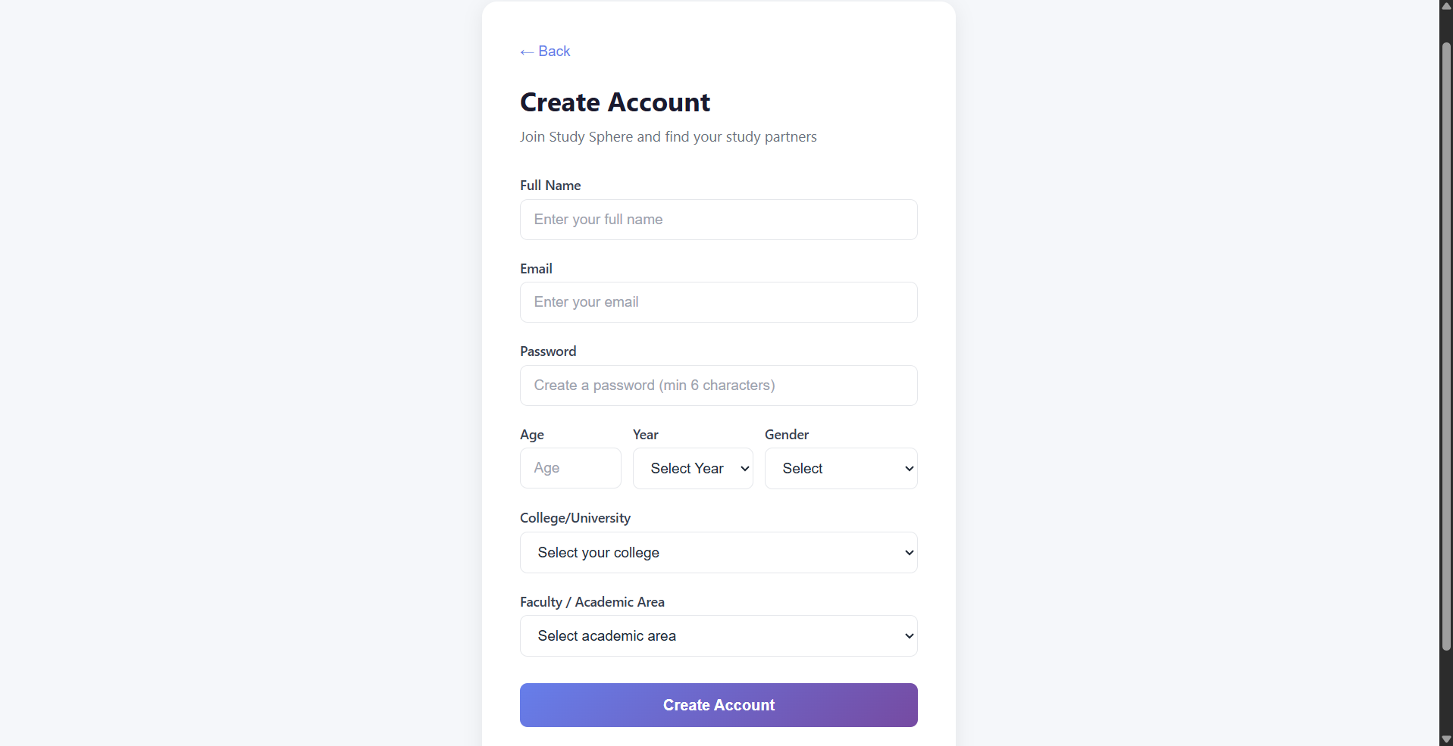Click the Password label text
Screen dimensions: 1453x746
[x=548, y=351]
